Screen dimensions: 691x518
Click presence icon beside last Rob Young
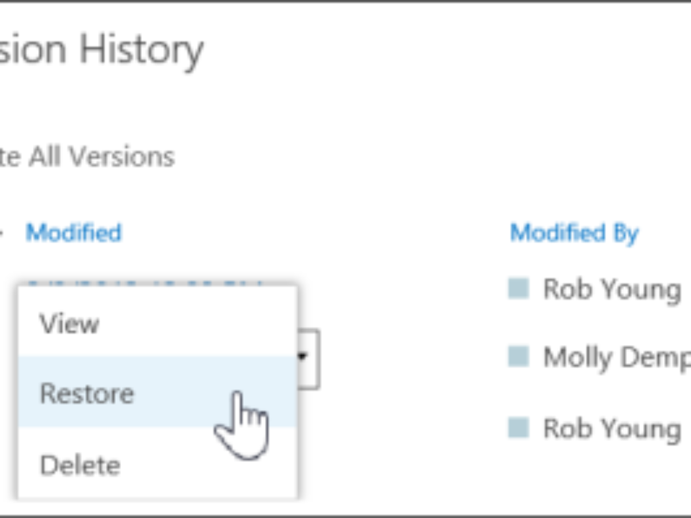518,428
